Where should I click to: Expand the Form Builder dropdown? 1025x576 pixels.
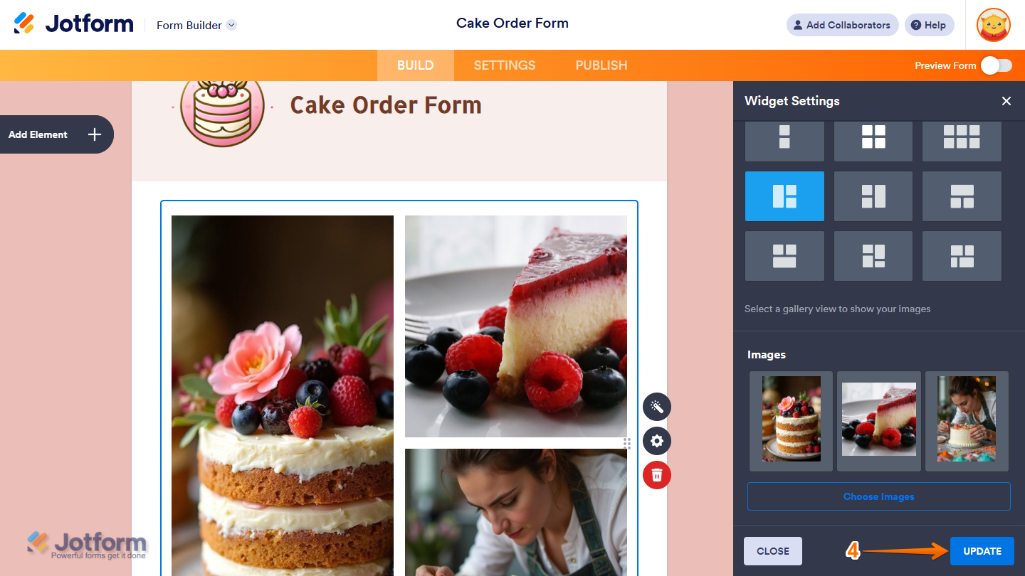click(231, 25)
